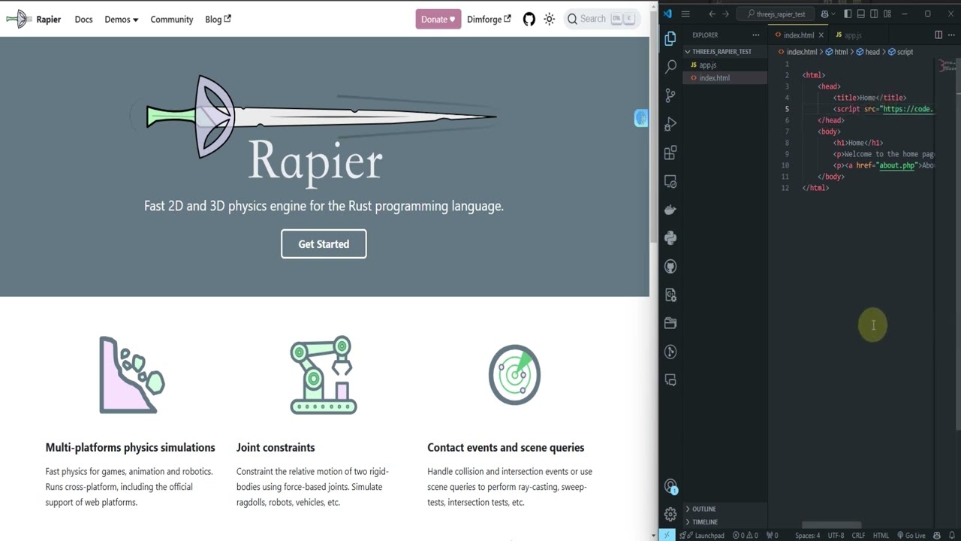Select the html breadcrumb item
The image size is (961, 541).
836,52
